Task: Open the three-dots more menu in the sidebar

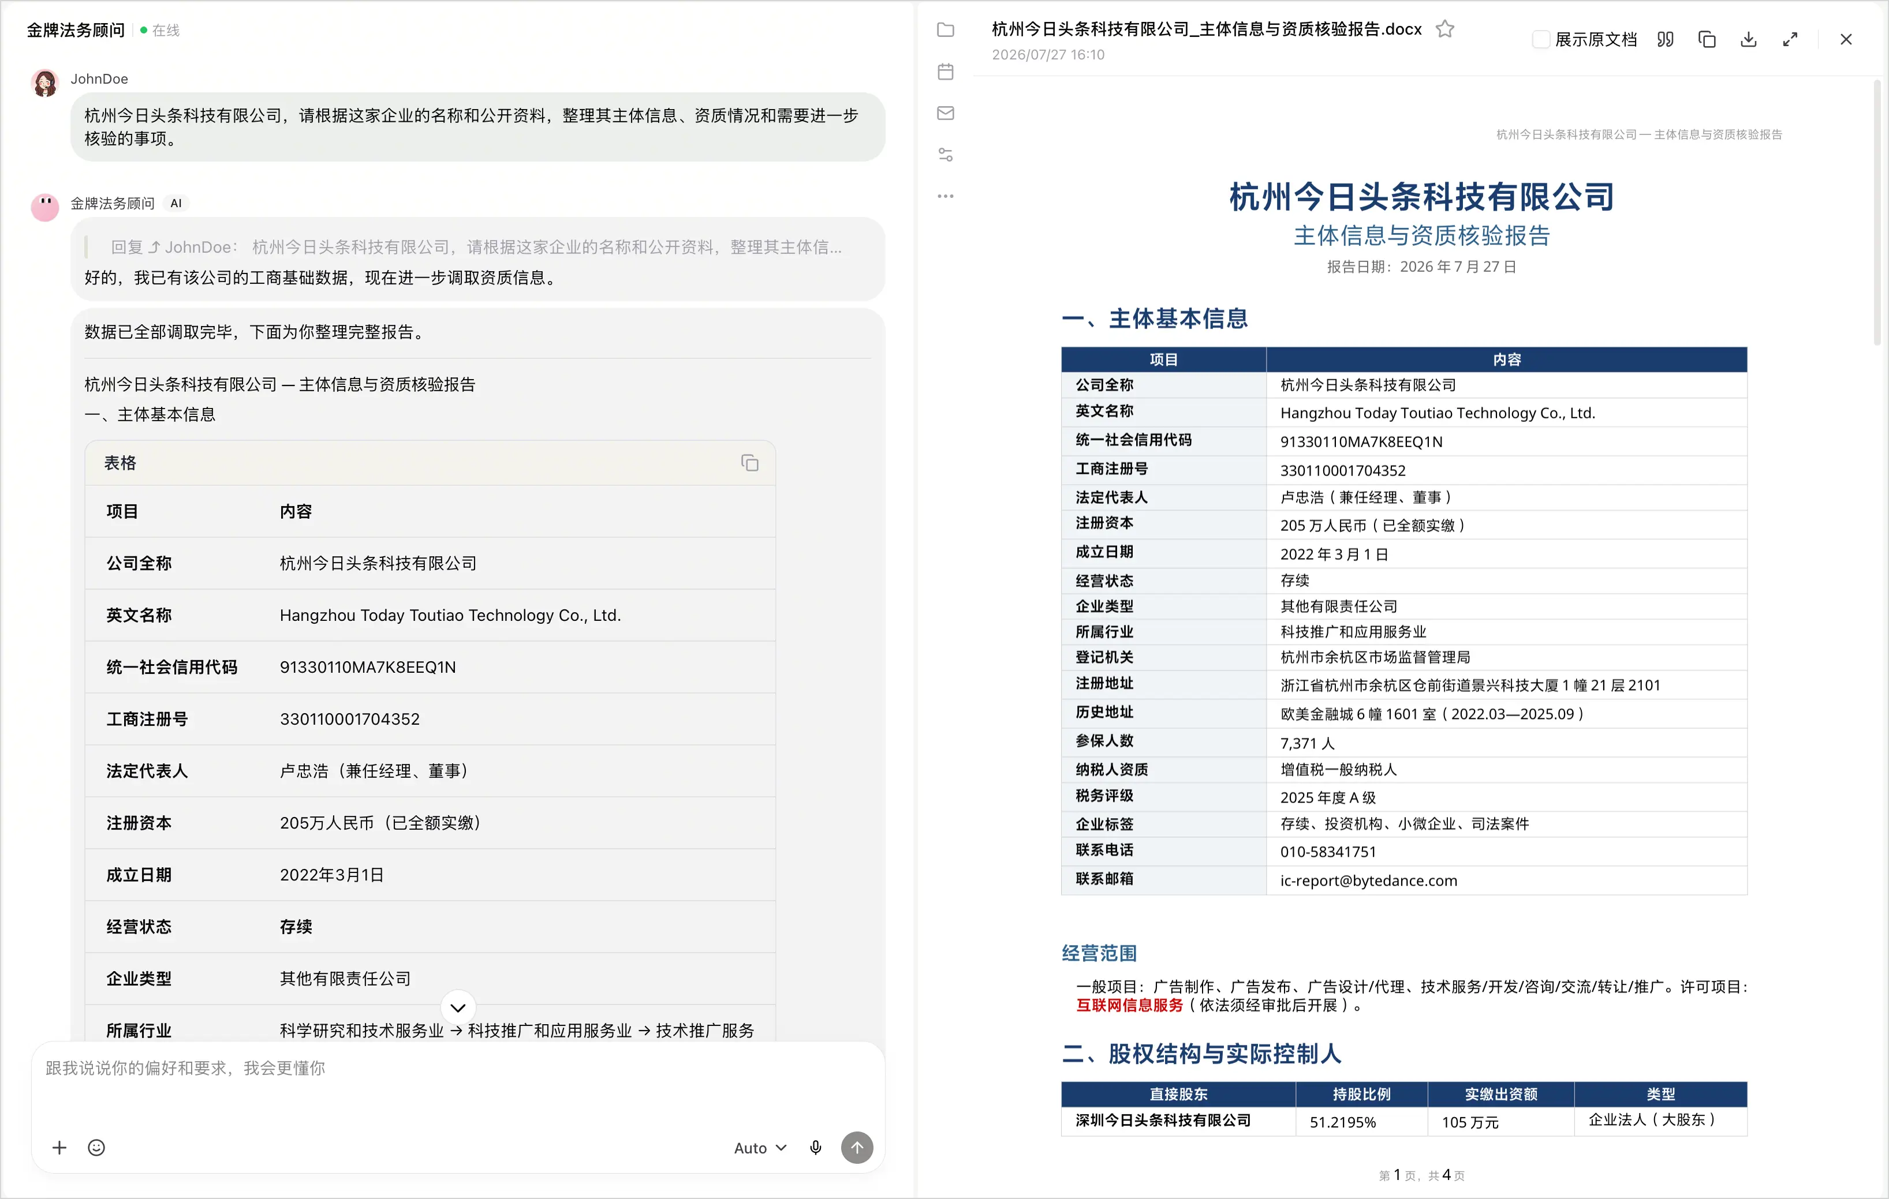Action: tap(945, 196)
